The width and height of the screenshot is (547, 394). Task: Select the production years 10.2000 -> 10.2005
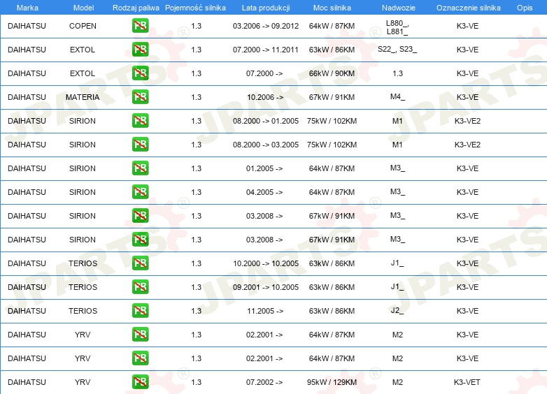[266, 263]
